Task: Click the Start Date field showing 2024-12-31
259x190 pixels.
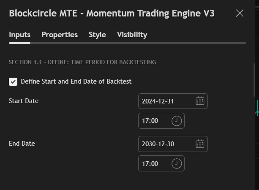Action: [x=165, y=101]
